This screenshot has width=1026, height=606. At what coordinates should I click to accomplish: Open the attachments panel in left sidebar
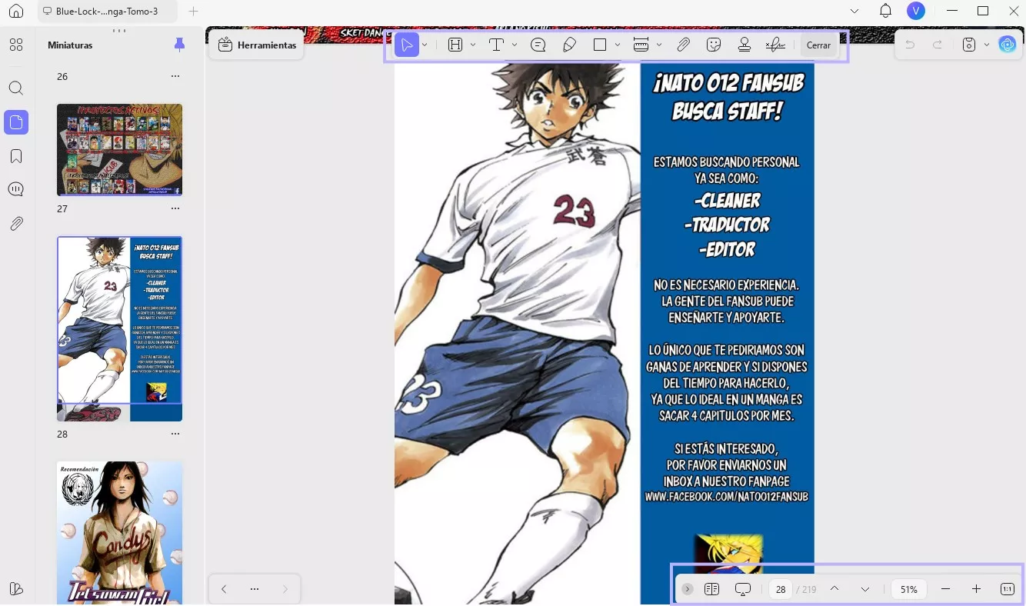tap(16, 224)
